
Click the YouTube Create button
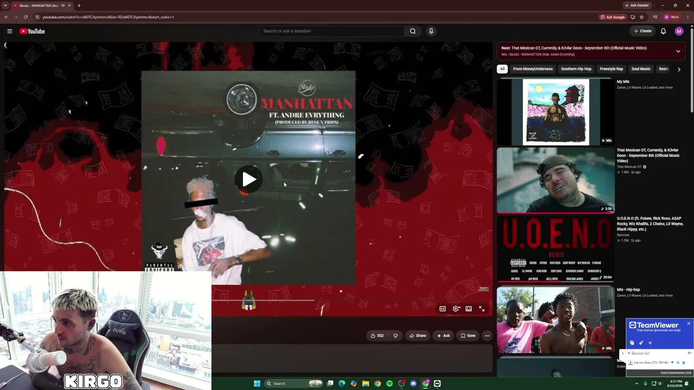point(643,31)
